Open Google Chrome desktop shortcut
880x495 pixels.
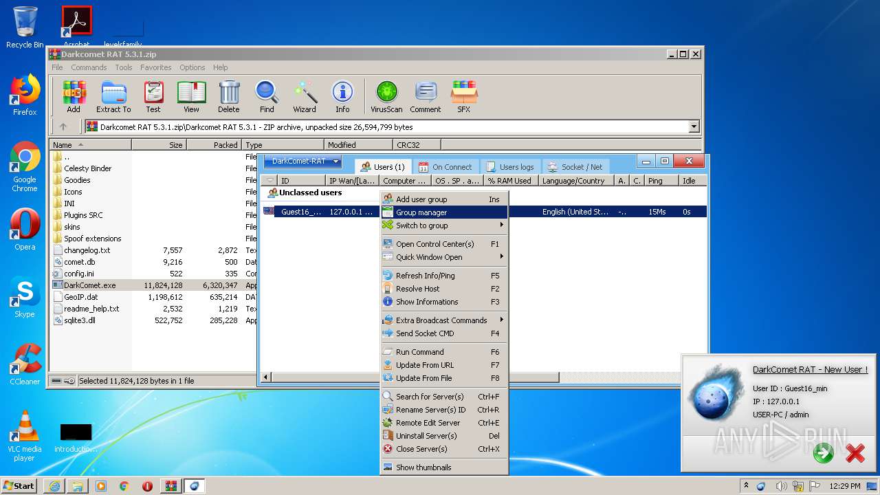click(25, 167)
